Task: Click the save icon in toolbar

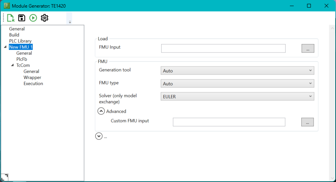Action: (22, 18)
